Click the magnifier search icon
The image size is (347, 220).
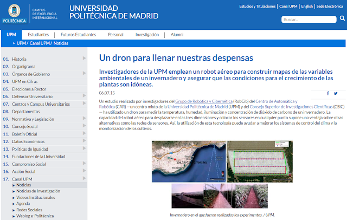click(342, 18)
